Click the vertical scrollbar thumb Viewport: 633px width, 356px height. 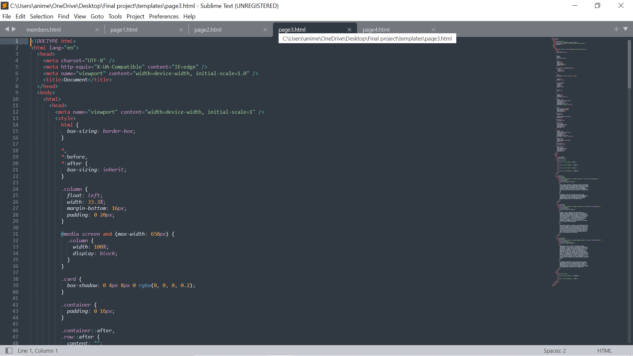pyautogui.click(x=629, y=64)
